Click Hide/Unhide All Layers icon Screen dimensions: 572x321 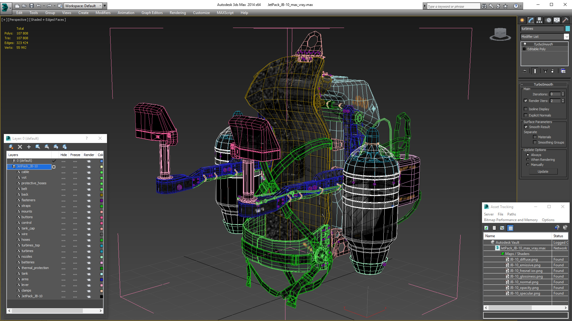point(56,147)
